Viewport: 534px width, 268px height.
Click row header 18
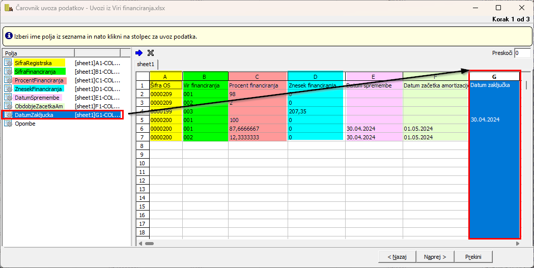(143, 232)
